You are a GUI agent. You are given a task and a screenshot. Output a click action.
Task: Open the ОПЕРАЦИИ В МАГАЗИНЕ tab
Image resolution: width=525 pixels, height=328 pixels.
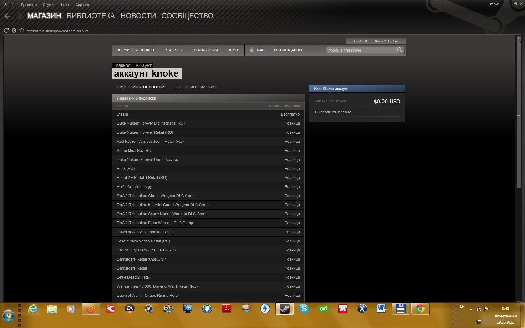tap(197, 87)
